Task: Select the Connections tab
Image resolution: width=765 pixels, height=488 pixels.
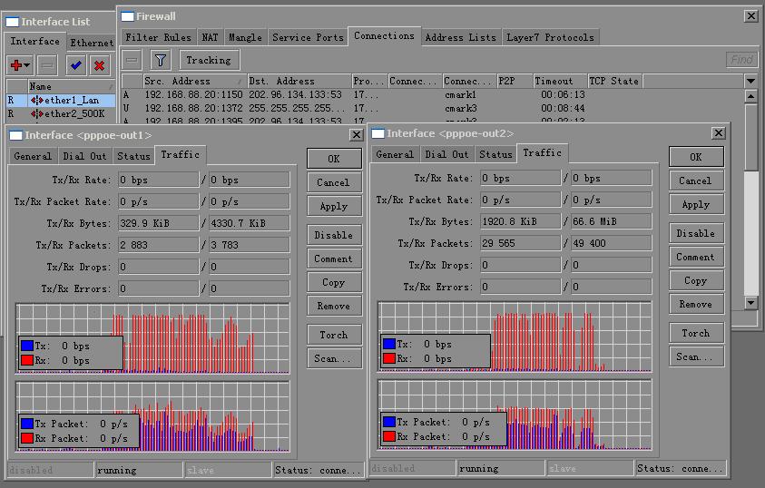Action: click(x=384, y=36)
